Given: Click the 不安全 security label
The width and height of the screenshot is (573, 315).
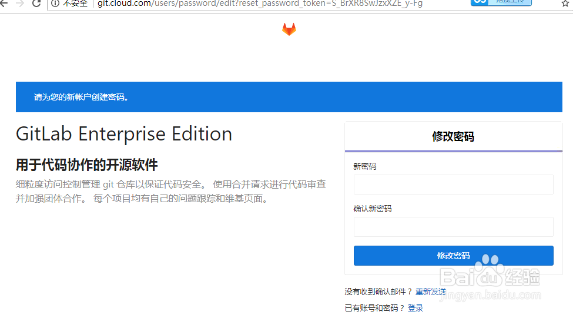Looking at the screenshot, I should pos(75,4).
